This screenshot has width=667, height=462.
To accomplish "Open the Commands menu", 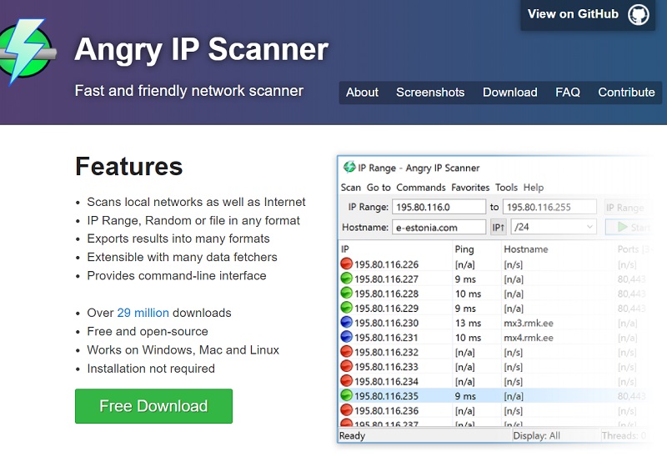I will [x=421, y=188].
